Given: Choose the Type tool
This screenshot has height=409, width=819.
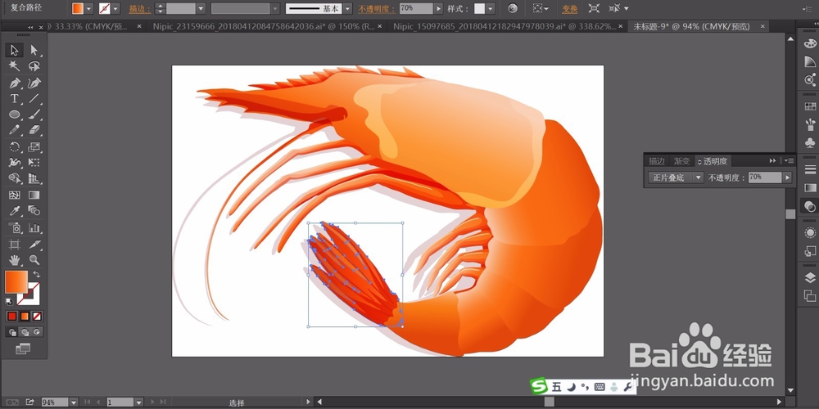Looking at the screenshot, I should click(x=14, y=99).
